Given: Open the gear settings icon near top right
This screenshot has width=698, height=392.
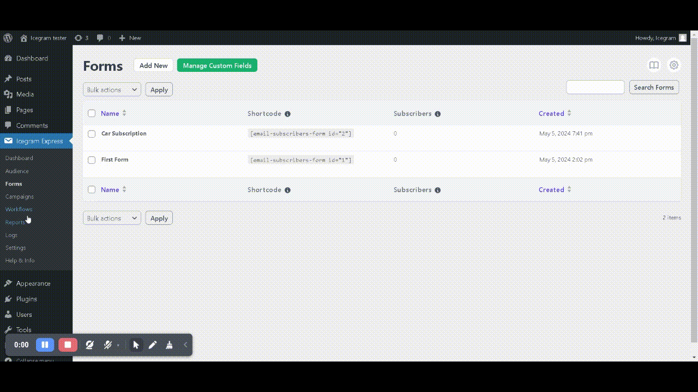Looking at the screenshot, I should click(x=674, y=65).
